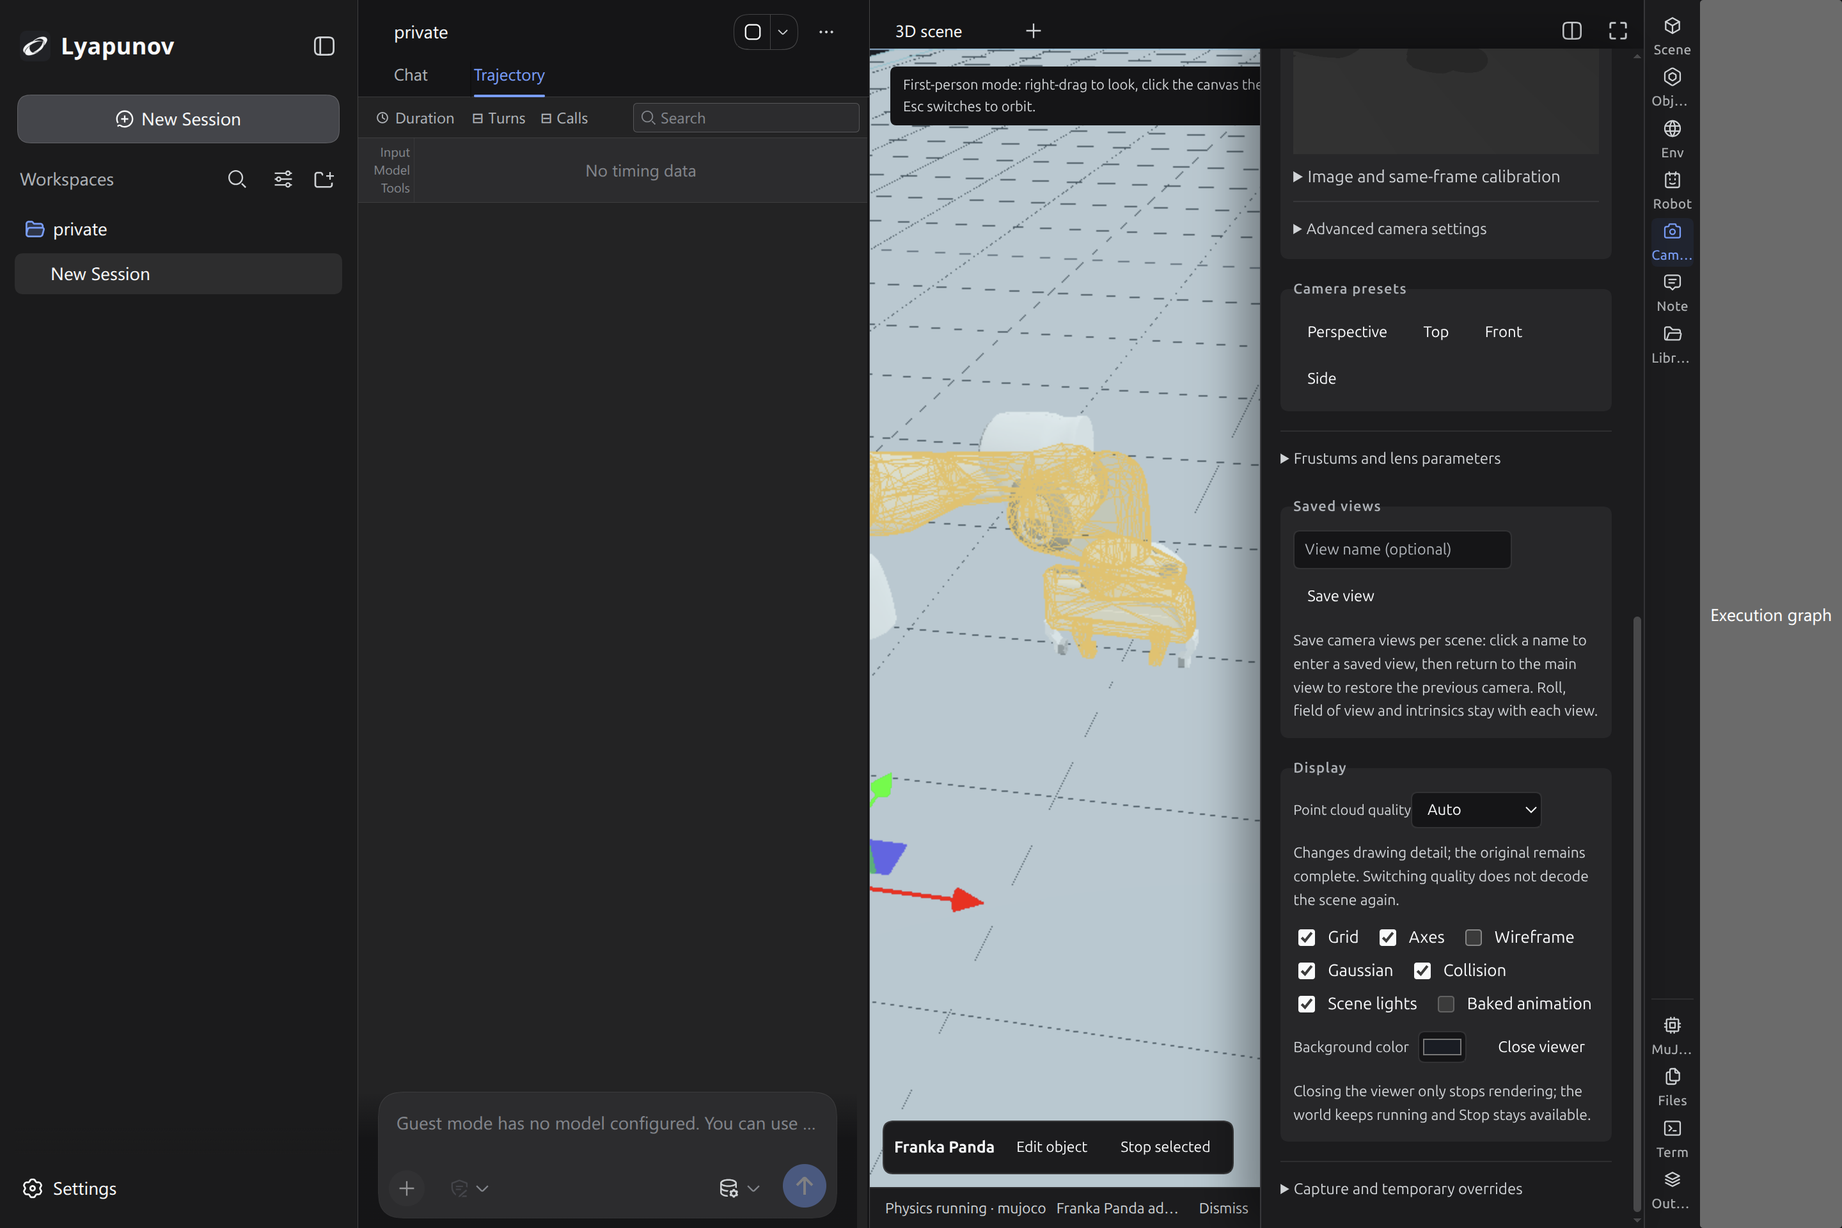Add a new scene tab
This screenshot has height=1228, width=1842.
(1033, 31)
